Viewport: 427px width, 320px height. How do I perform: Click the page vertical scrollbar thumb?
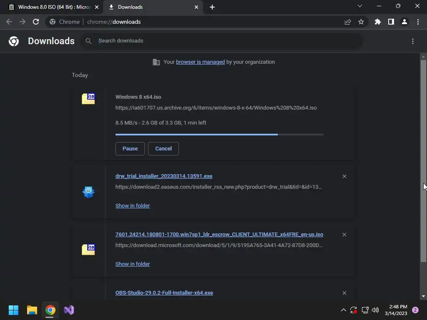423,160
